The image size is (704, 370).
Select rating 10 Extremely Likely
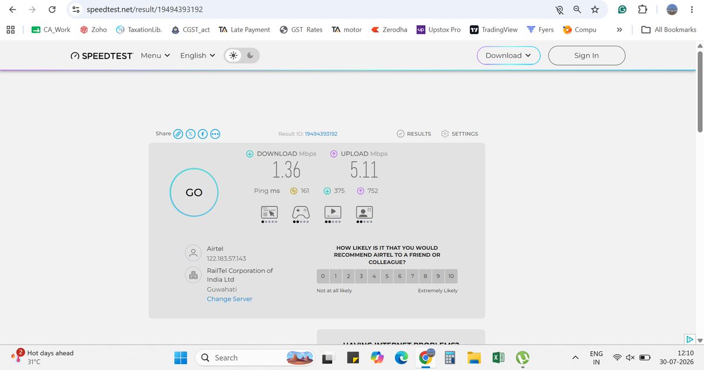pos(451,276)
